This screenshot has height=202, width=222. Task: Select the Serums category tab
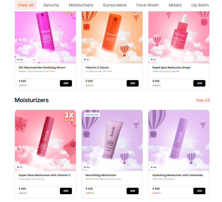(x=51, y=5)
